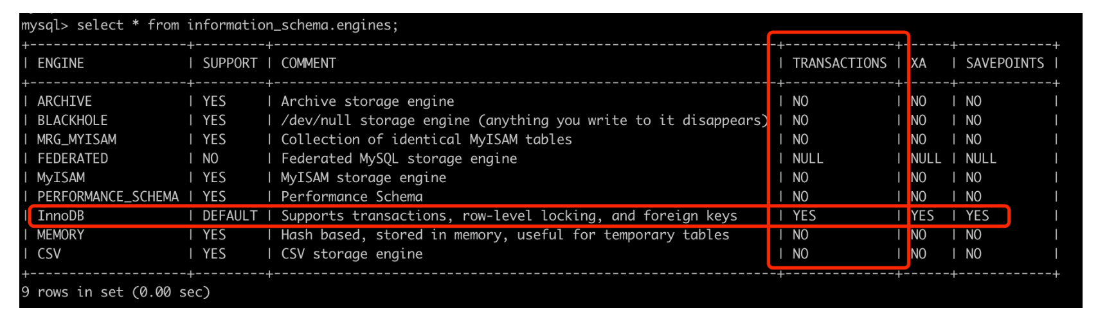Click the SUPPORT column header
Screen dimensions: 1098x322
(x=230, y=63)
